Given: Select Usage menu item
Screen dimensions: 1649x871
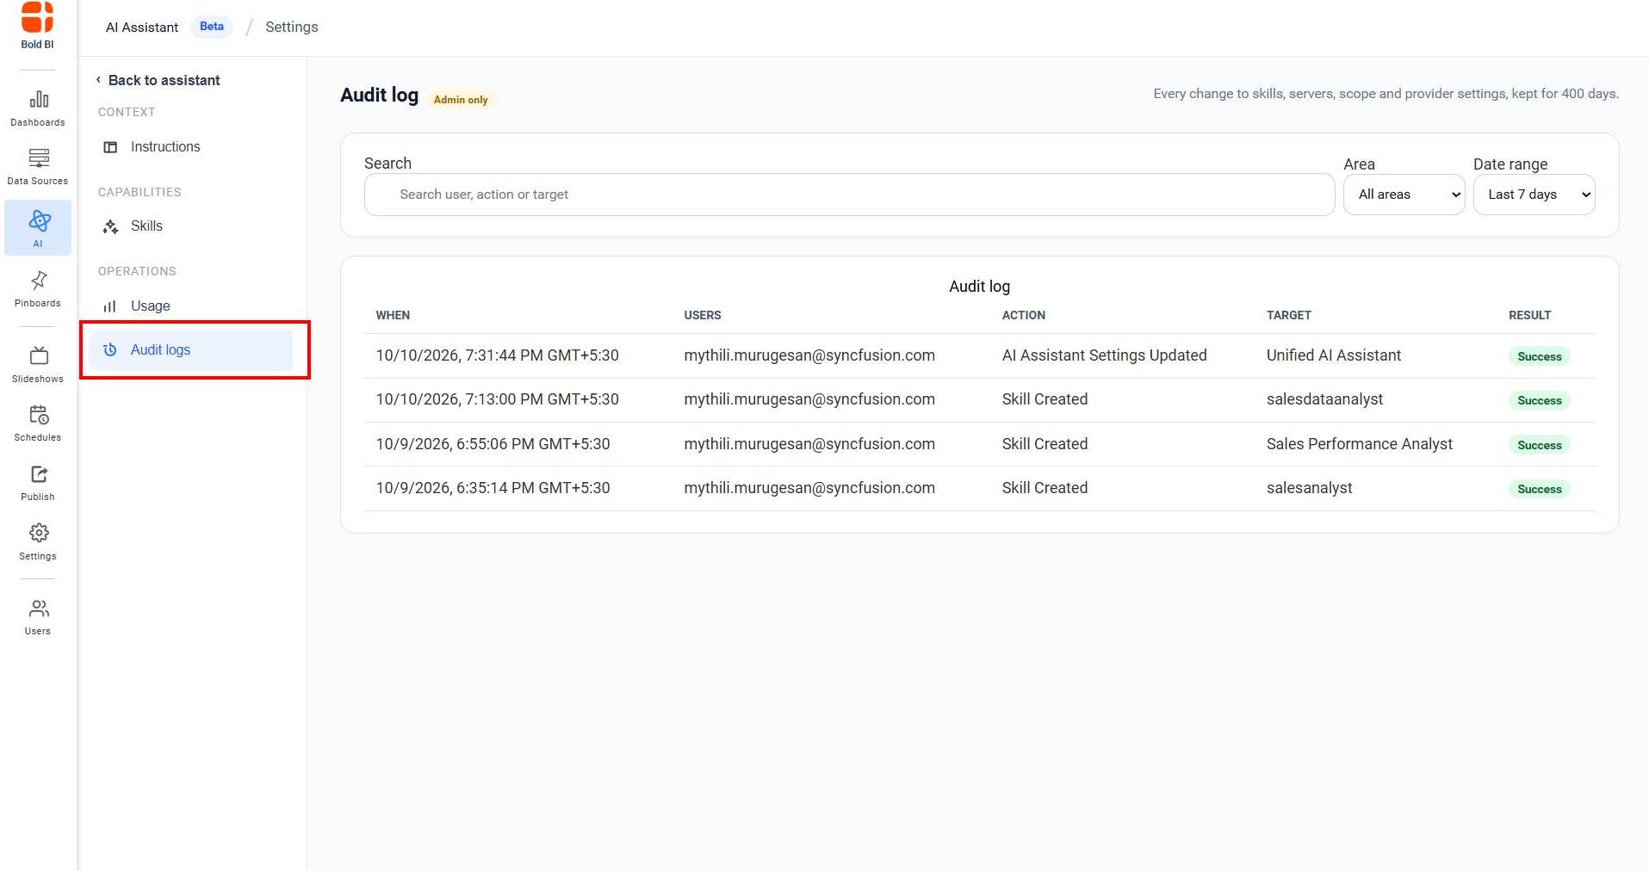Looking at the screenshot, I should click(x=191, y=306).
